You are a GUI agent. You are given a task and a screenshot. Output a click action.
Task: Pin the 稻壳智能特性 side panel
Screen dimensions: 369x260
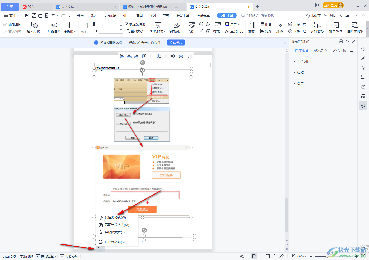coord(347,41)
